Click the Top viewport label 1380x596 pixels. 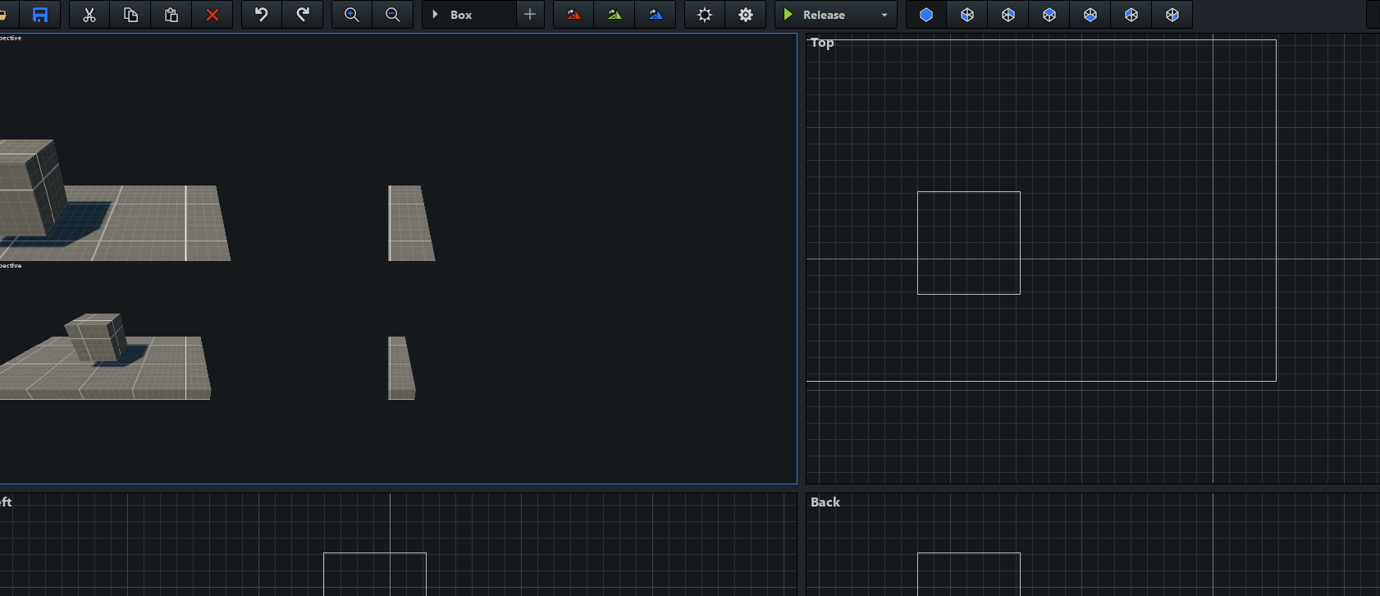point(822,43)
